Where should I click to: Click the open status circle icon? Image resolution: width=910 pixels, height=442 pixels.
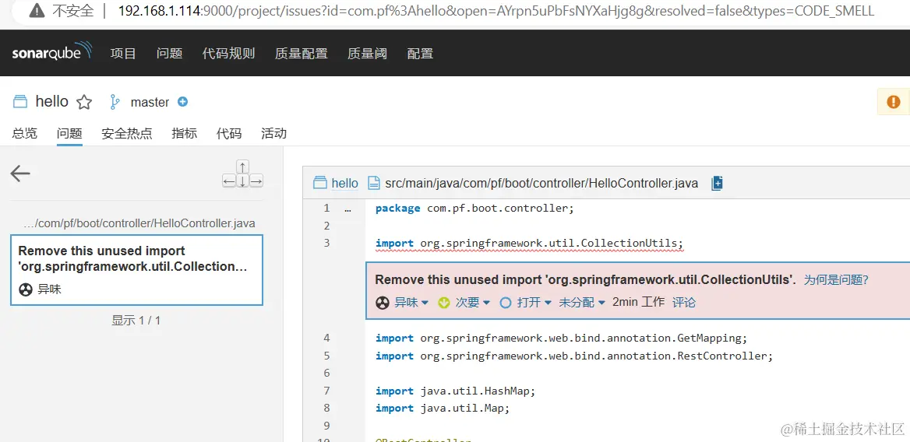(x=506, y=303)
